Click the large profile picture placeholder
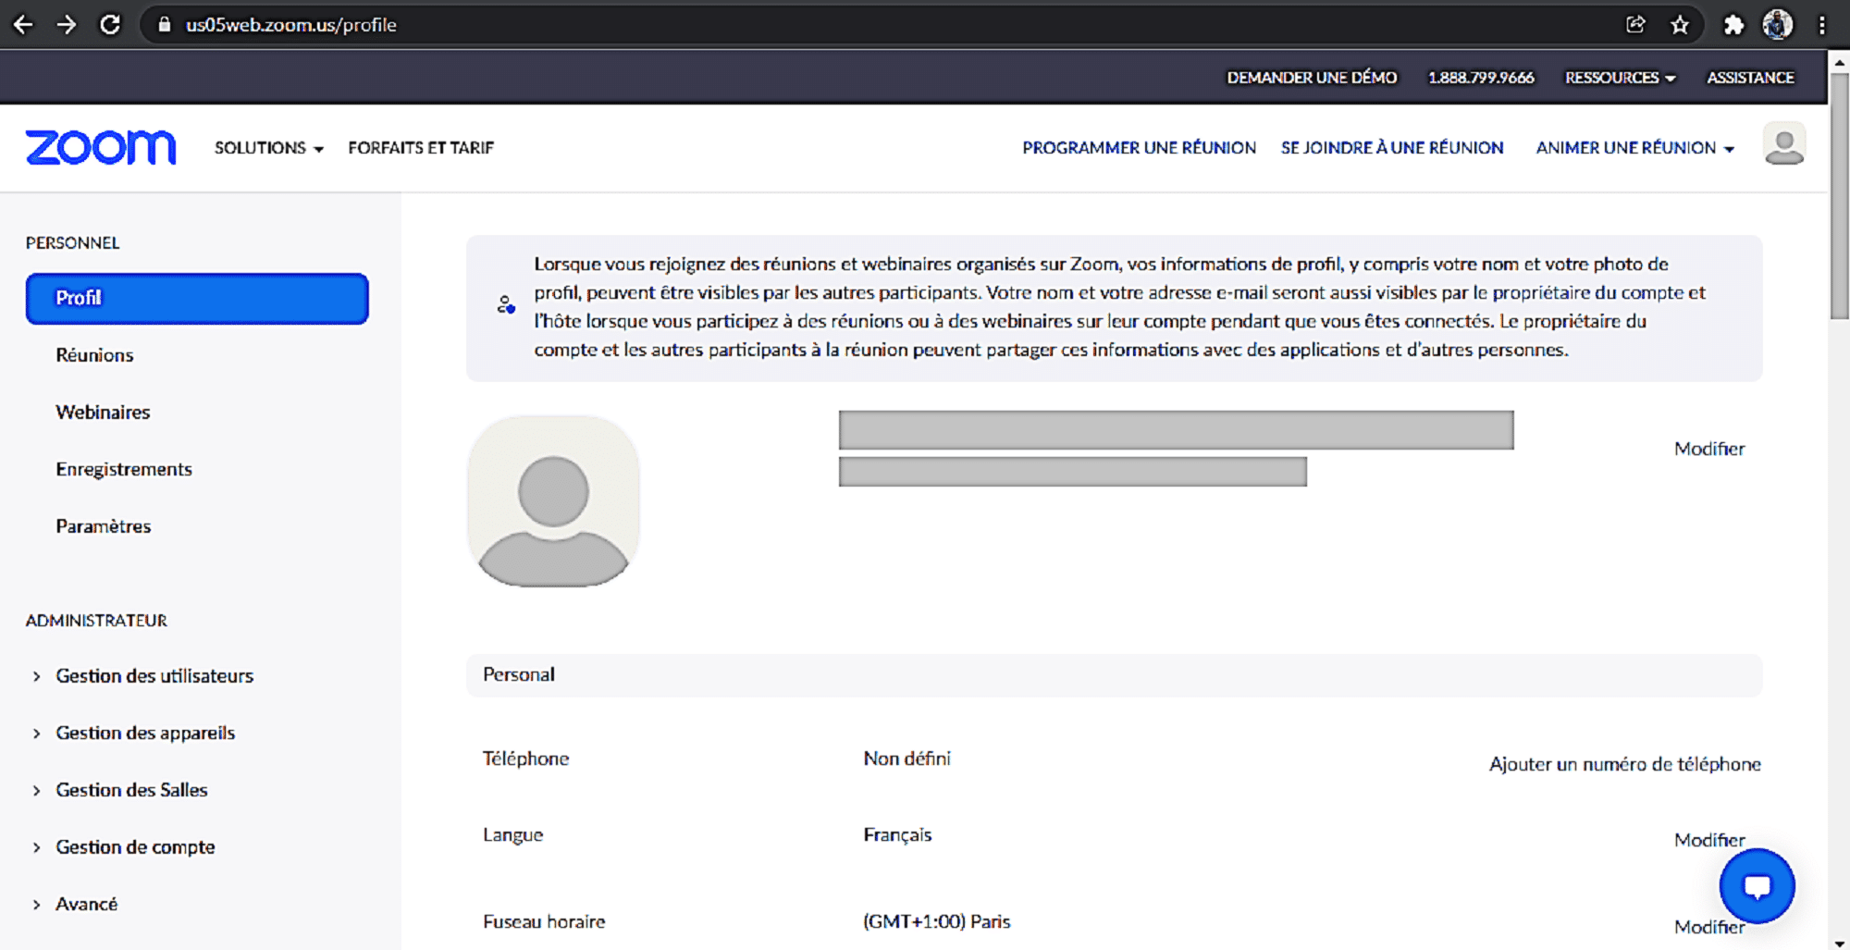The width and height of the screenshot is (1850, 950). tap(553, 501)
